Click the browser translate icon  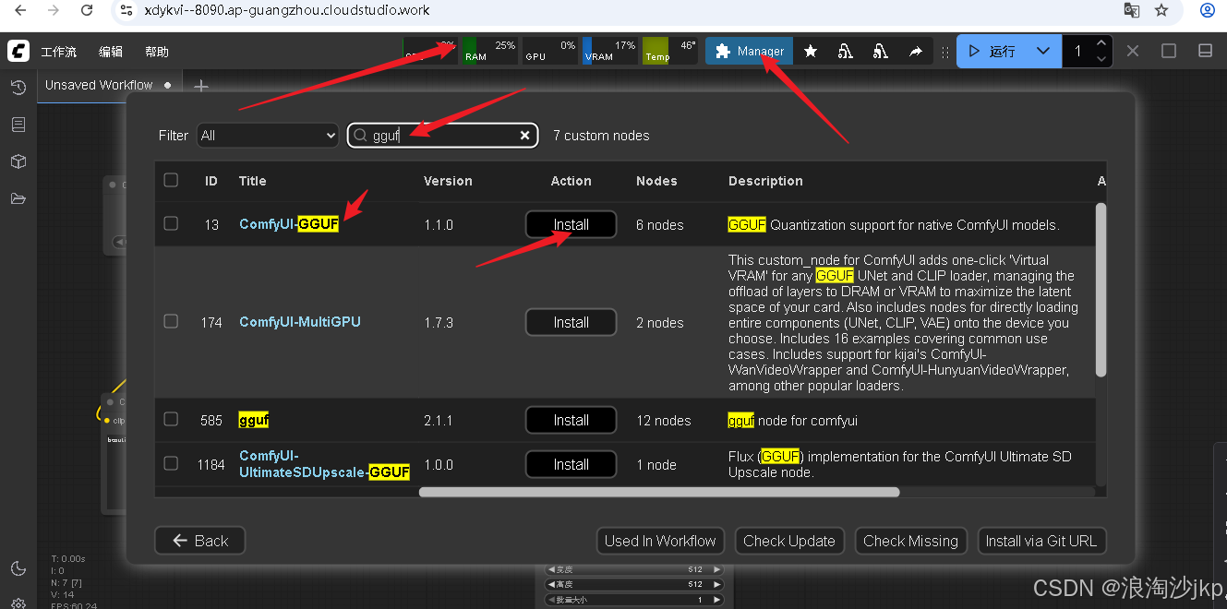click(x=1131, y=10)
